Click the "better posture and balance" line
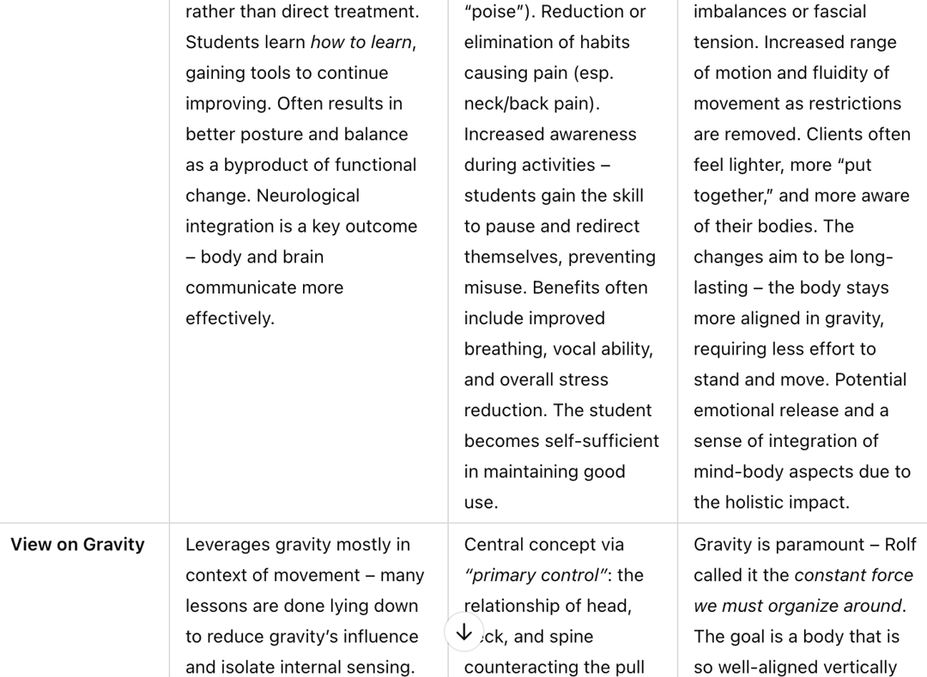 (297, 134)
